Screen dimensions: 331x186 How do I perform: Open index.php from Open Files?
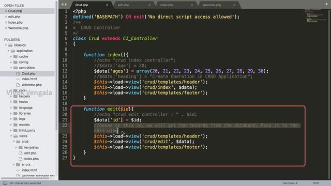[16, 22]
